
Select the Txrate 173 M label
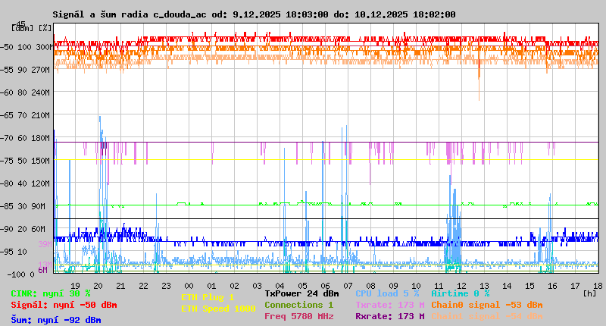(x=389, y=305)
